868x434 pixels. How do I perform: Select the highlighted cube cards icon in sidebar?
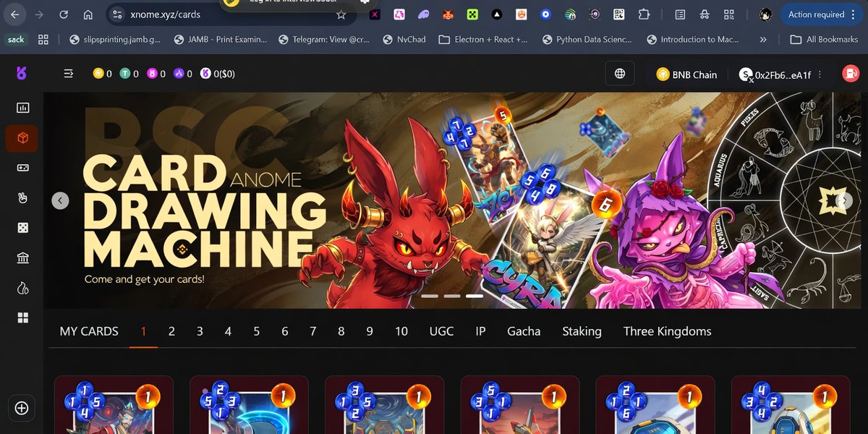tap(22, 138)
